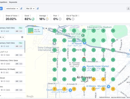Viewport: 130px width, 99px height.
Task: Switch to the Keywords tab
Action: click(13, 2)
